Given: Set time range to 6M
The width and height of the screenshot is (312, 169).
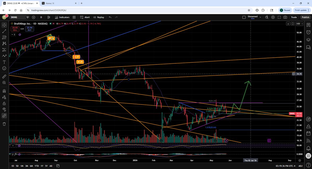Looking at the screenshot, I should click(x=31, y=166).
